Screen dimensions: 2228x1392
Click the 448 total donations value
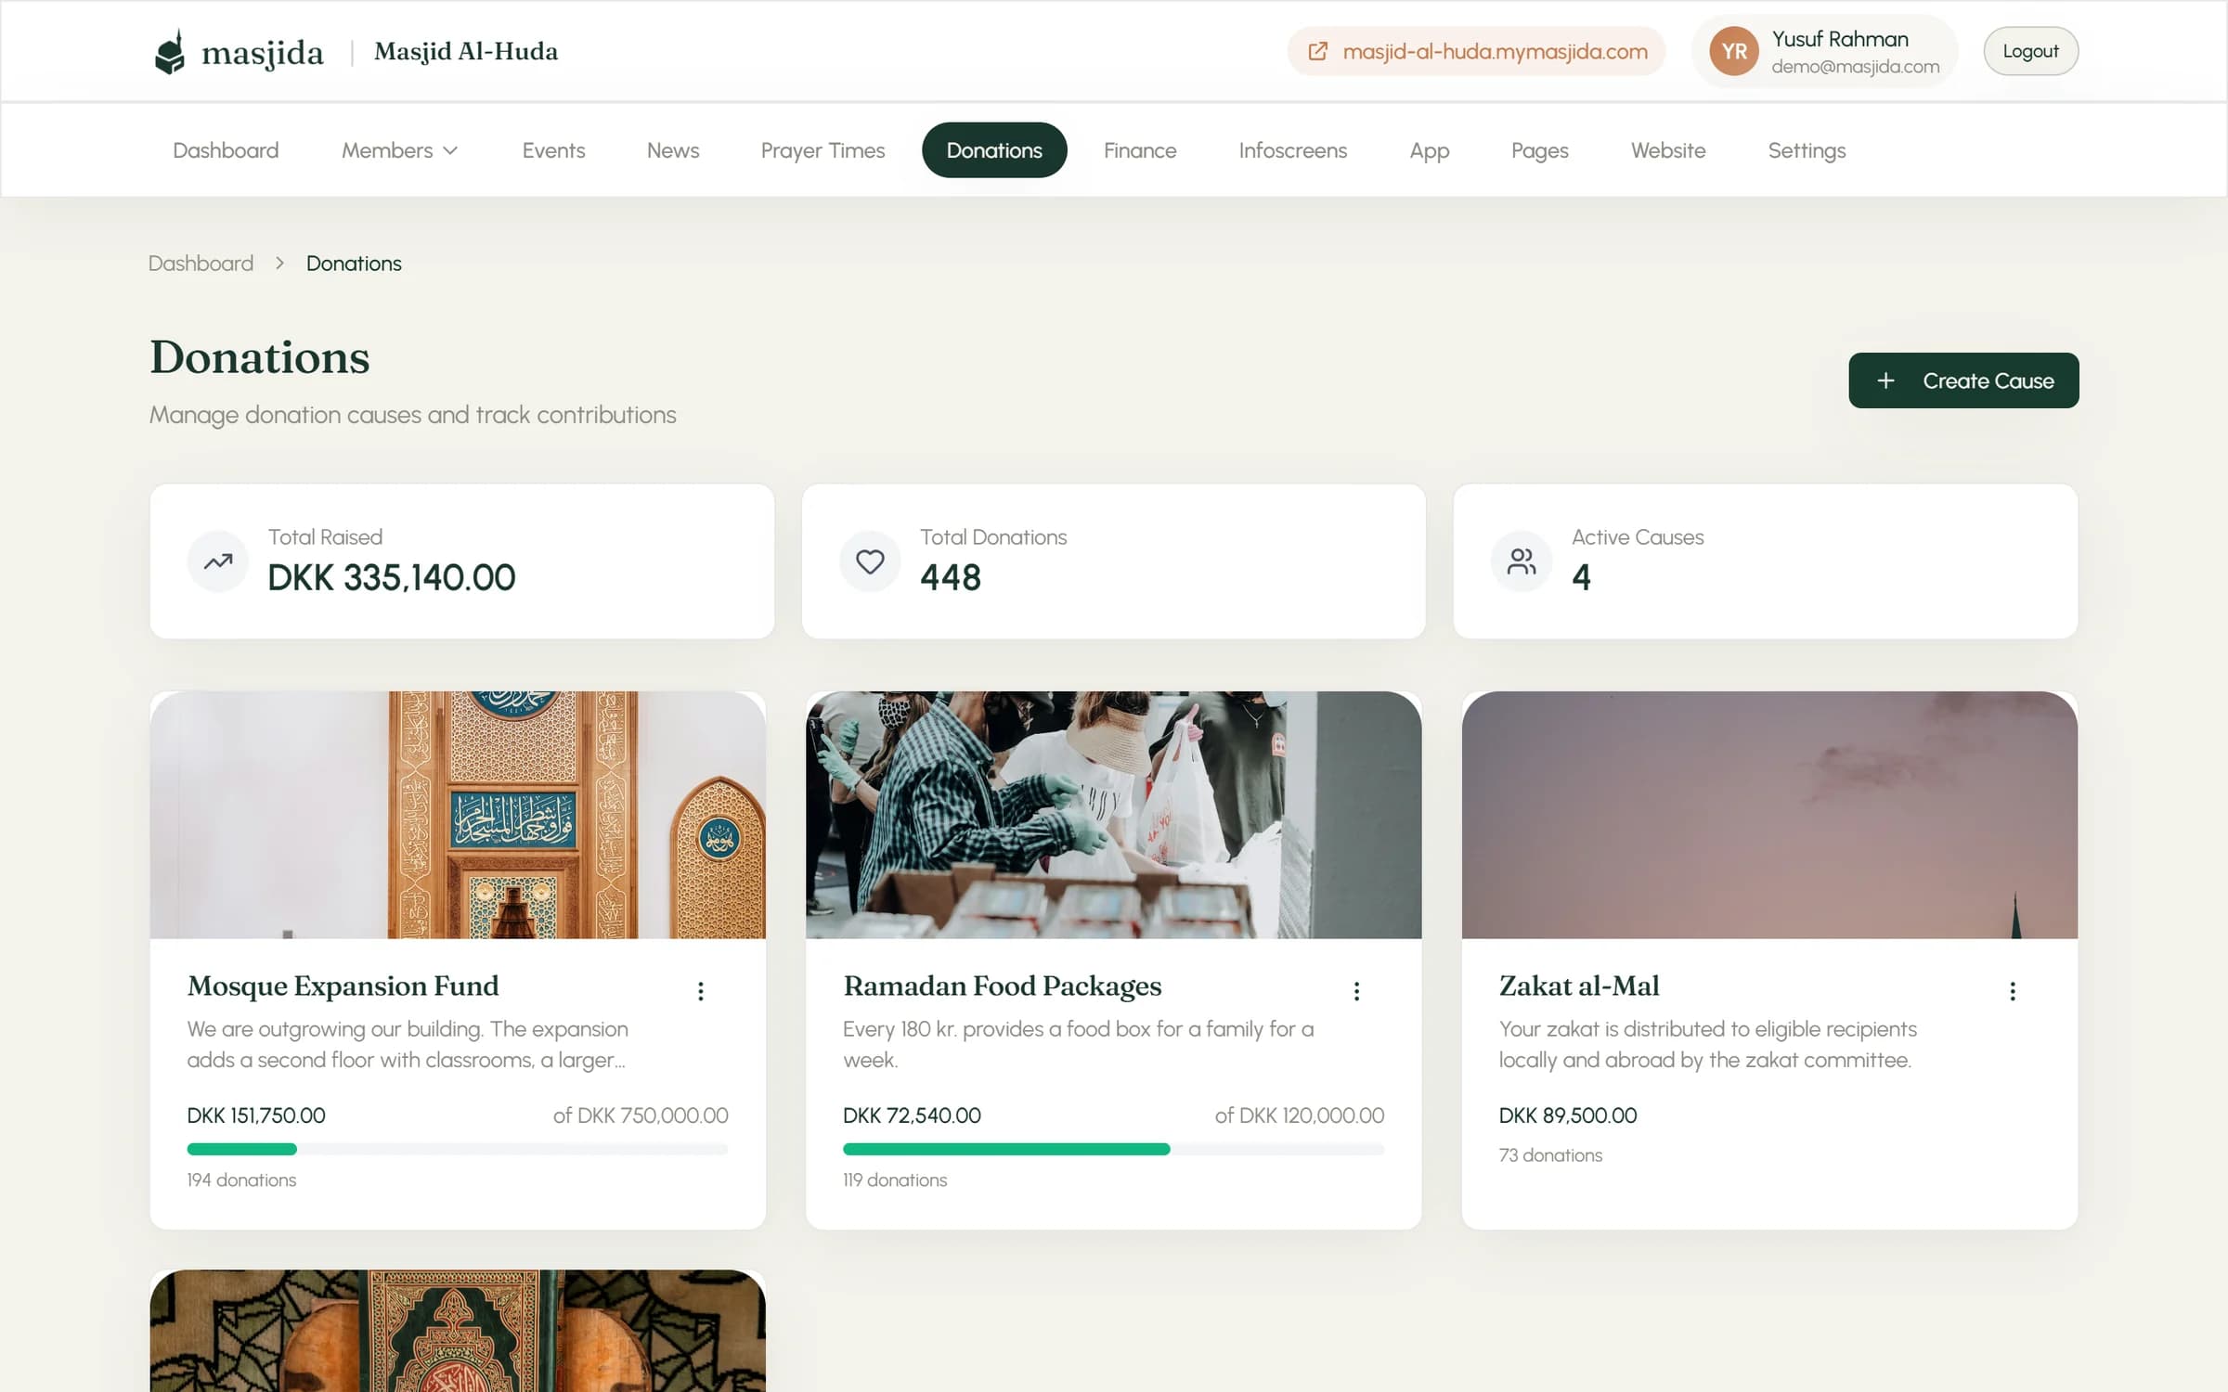click(951, 577)
